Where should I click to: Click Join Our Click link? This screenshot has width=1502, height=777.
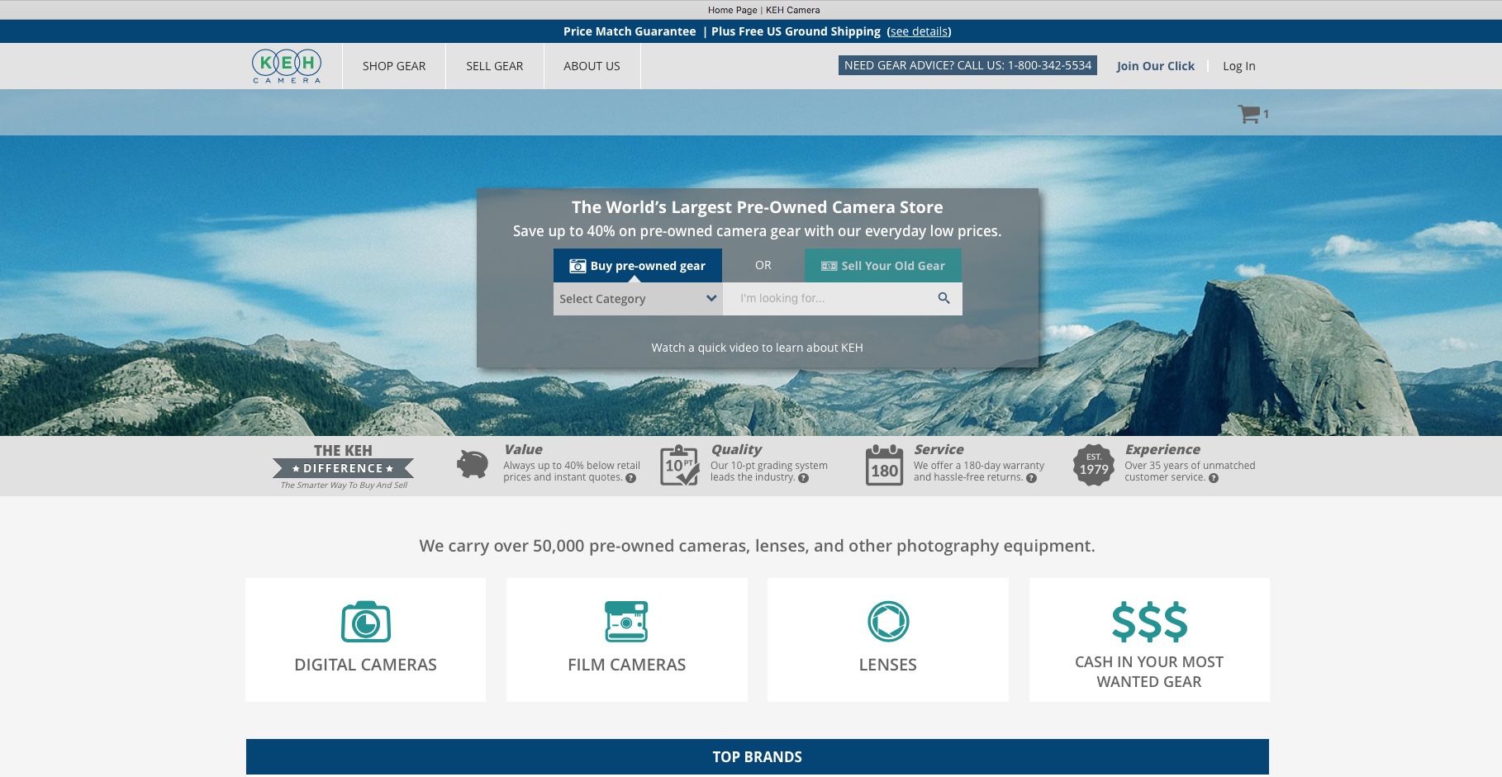1155,66
